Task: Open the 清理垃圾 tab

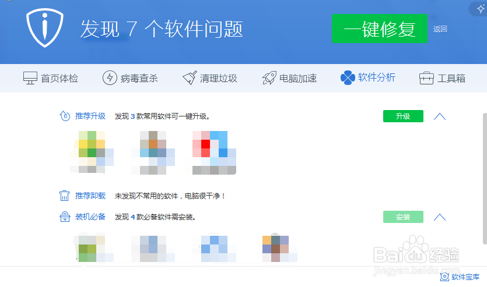Action: (x=209, y=78)
